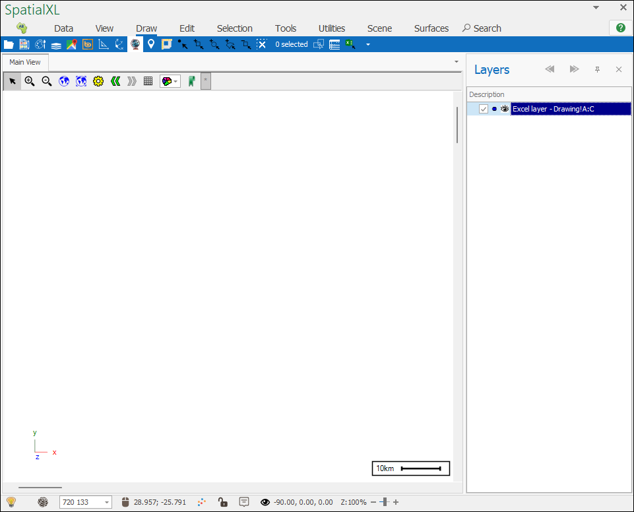Image resolution: width=634 pixels, height=512 pixels.
Task: Toggle the grid icon in map toolbar
Action: point(148,81)
